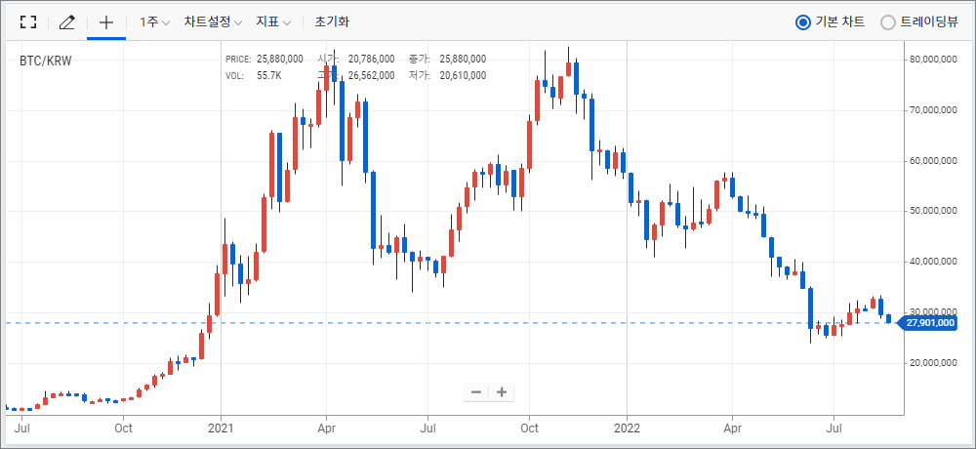
Task: Click the VOL value 55.7K
Action: point(269,75)
